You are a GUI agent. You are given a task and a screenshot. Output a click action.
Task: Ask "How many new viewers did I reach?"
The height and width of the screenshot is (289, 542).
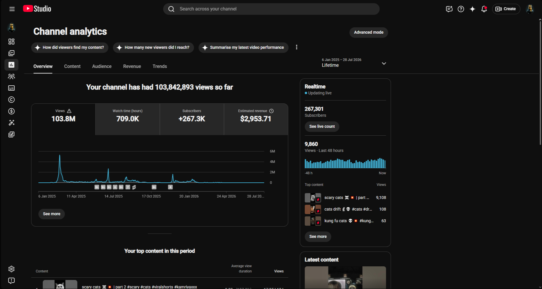pyautogui.click(x=153, y=47)
